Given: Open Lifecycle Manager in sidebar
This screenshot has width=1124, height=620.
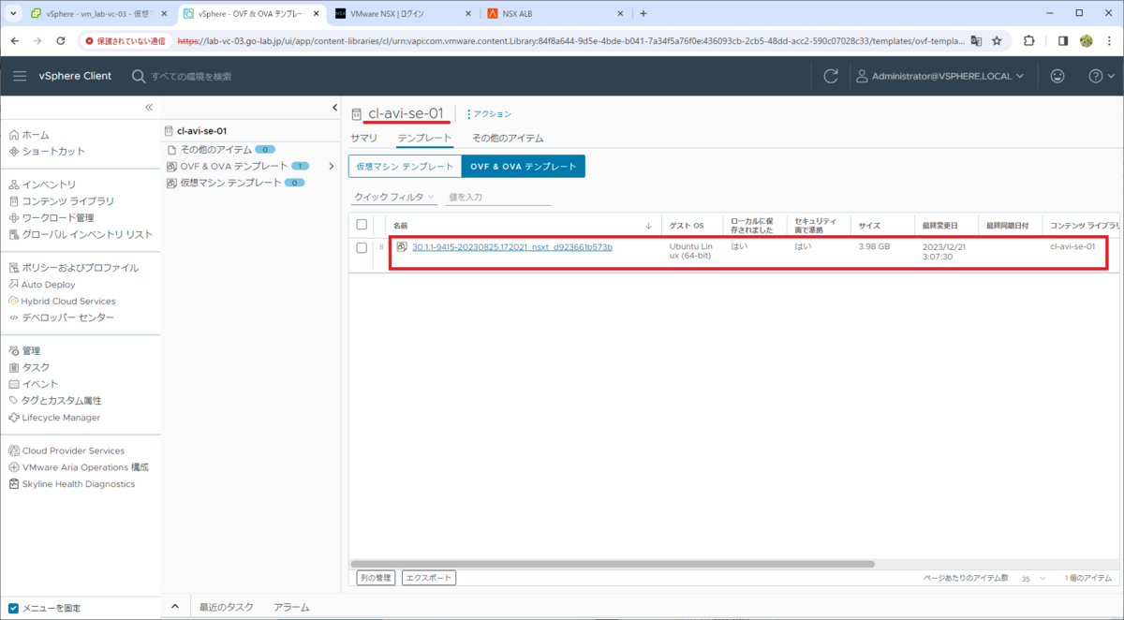Looking at the screenshot, I should click(54, 418).
